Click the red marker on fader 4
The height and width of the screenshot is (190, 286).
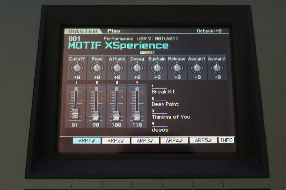tap(142, 93)
